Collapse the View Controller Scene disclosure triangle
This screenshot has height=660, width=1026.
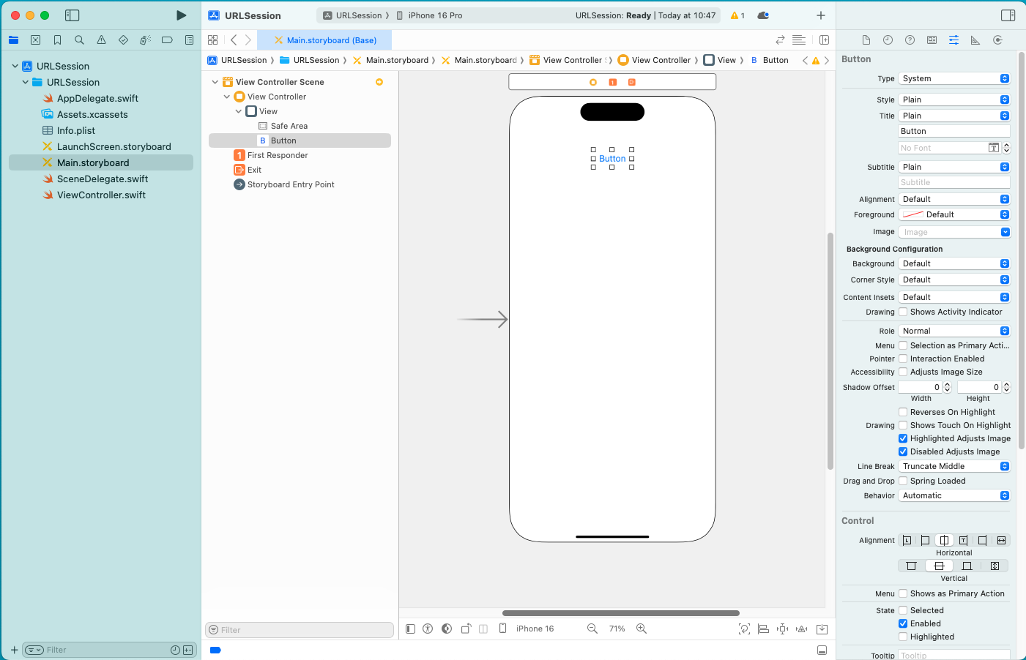[x=215, y=82]
